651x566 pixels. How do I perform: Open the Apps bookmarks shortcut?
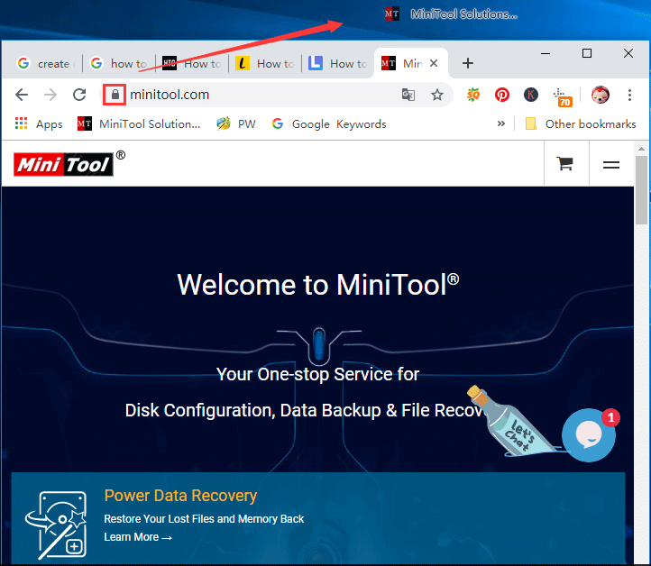[39, 123]
